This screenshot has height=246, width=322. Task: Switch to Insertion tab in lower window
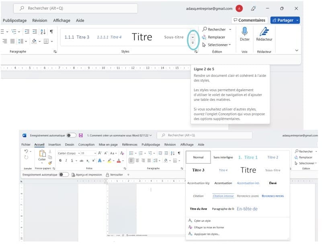55,145
